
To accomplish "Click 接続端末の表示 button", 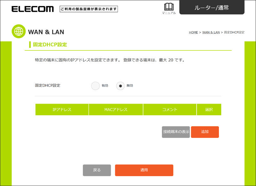I will 176,132.
